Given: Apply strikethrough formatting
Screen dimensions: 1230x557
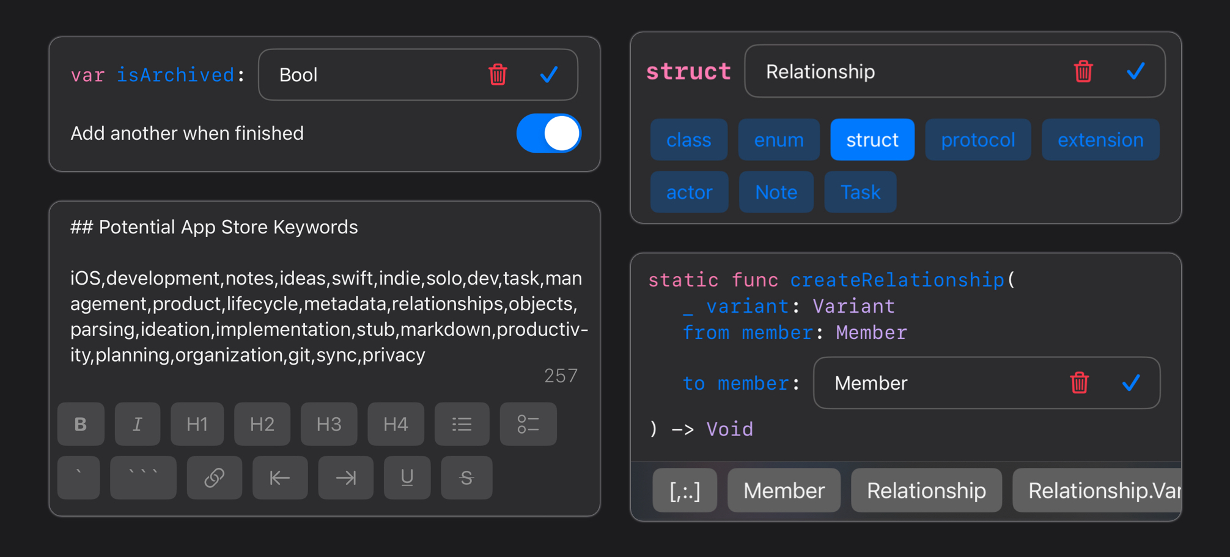Looking at the screenshot, I should 466,478.
